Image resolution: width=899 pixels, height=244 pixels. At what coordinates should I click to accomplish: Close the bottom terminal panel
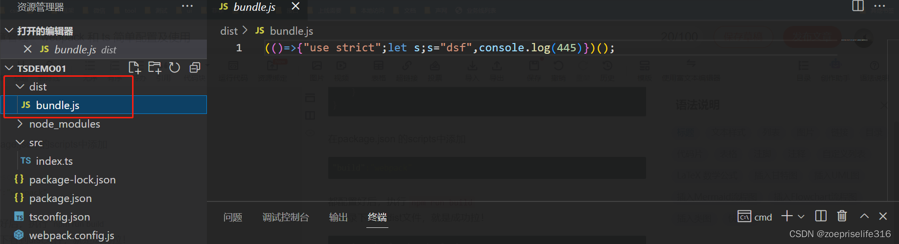tap(883, 216)
